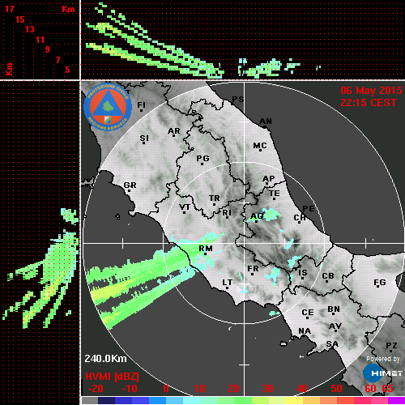Click the "50" dBZ scale value

(336, 389)
